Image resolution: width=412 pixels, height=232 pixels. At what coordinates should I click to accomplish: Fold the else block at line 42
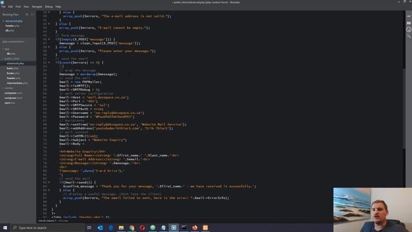coord(49,24)
